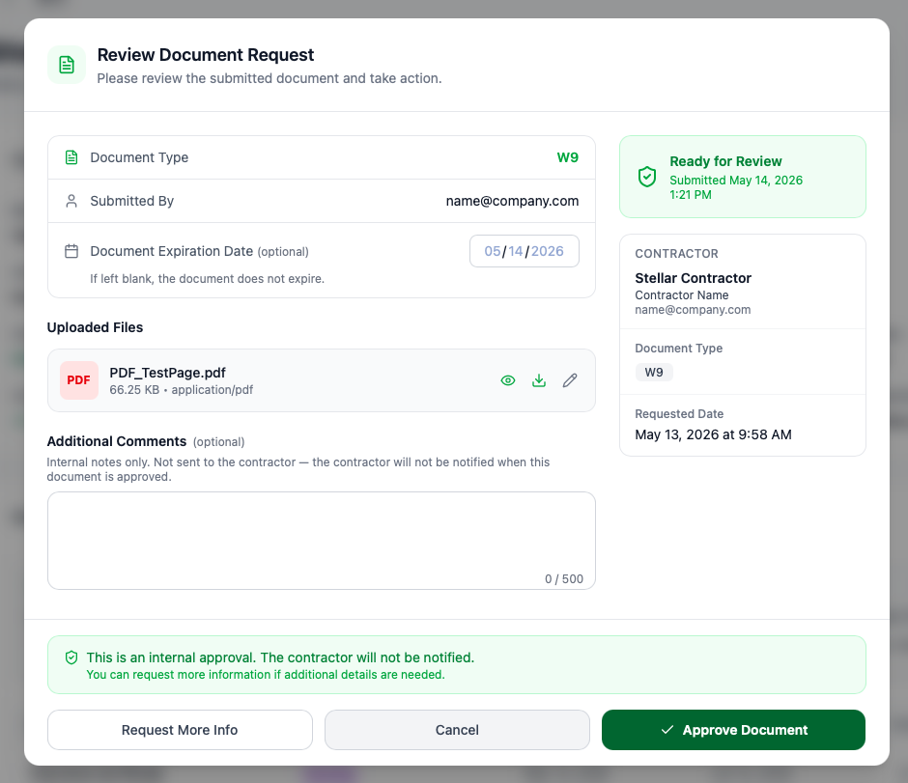Viewport: 908px width, 783px height.
Task: Click the internal approval notice message
Action: coord(280,657)
